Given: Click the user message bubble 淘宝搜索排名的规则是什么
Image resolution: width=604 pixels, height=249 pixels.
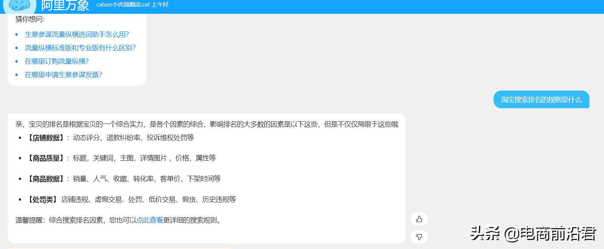Looking at the screenshot, I should [x=541, y=100].
